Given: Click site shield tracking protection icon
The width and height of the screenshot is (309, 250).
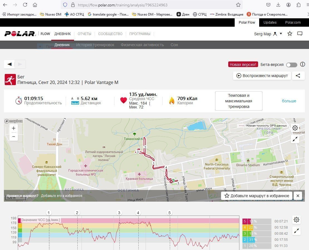Looking at the screenshot, I should point(65,5).
